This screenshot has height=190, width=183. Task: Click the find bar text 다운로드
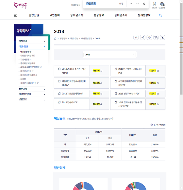click(x=91, y=3)
